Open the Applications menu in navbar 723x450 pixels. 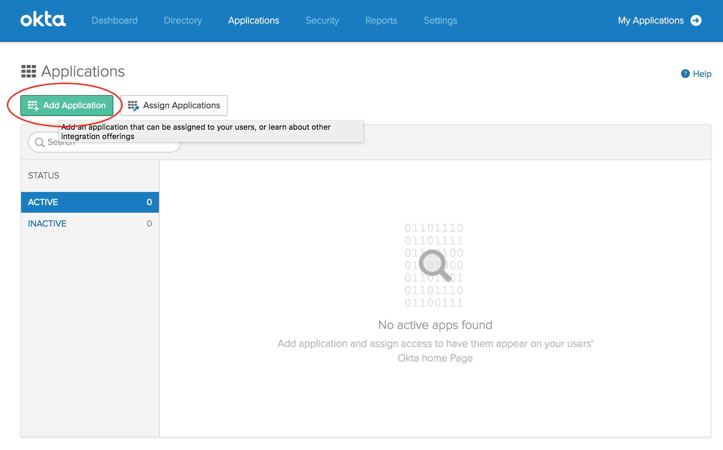tap(254, 20)
